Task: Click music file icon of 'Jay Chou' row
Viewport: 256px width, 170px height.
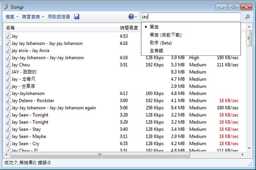Action: coord(8,65)
